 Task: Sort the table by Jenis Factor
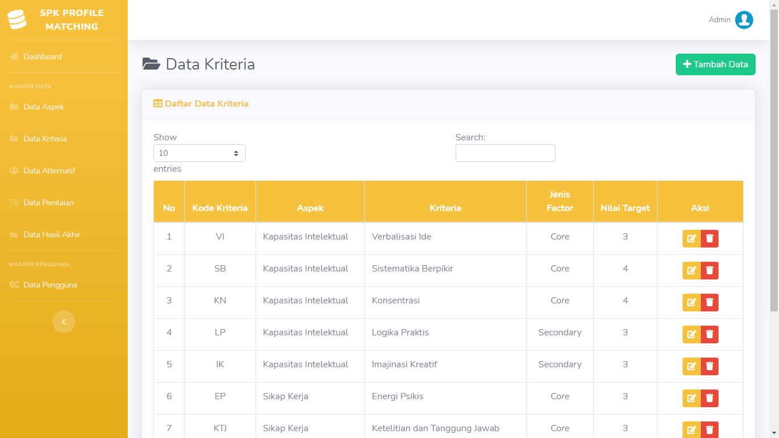(560, 201)
